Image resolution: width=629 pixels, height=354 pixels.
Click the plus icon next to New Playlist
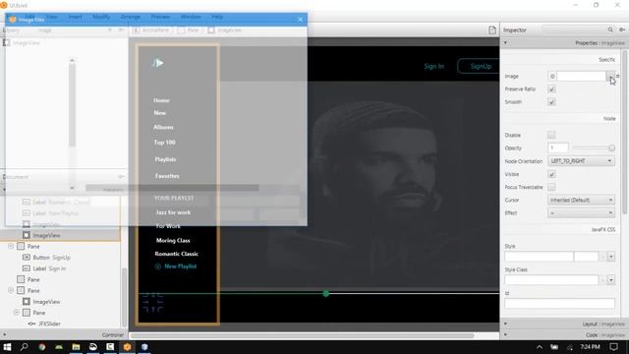[x=157, y=266]
